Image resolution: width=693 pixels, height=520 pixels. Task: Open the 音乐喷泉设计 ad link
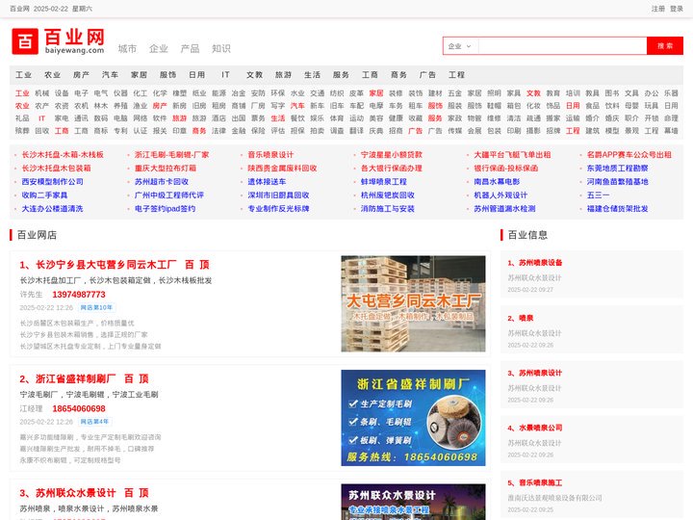tap(270, 155)
